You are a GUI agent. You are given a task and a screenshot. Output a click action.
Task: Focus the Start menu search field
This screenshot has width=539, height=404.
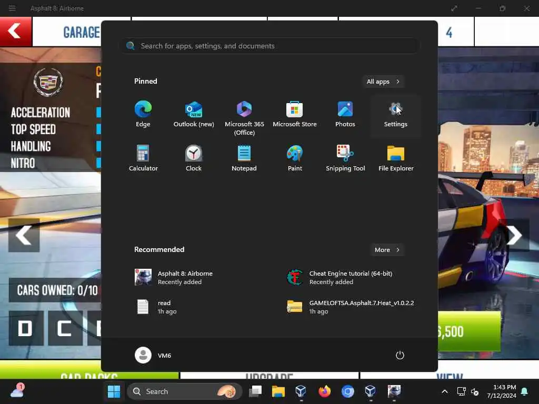tap(270, 46)
